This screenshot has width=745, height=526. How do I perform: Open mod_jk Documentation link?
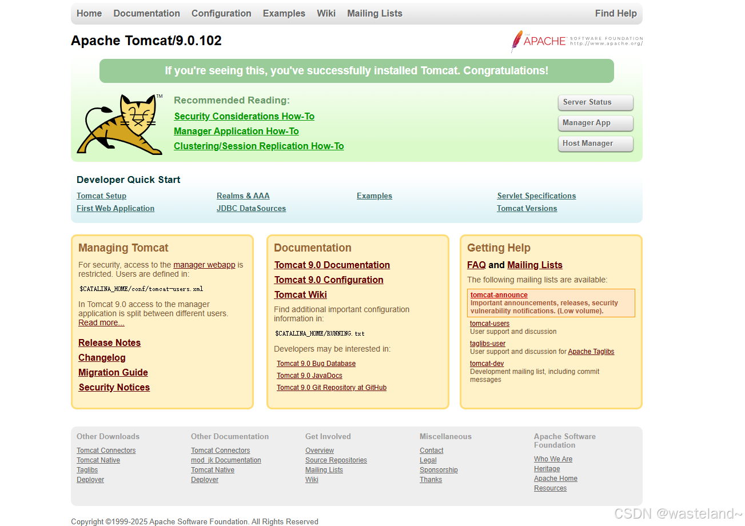pyautogui.click(x=226, y=460)
